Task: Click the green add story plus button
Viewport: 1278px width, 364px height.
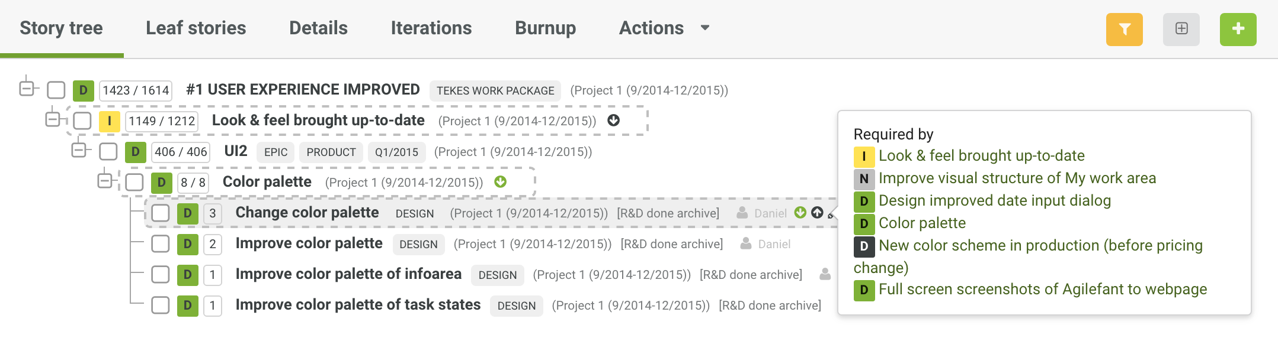Action: (x=1238, y=29)
